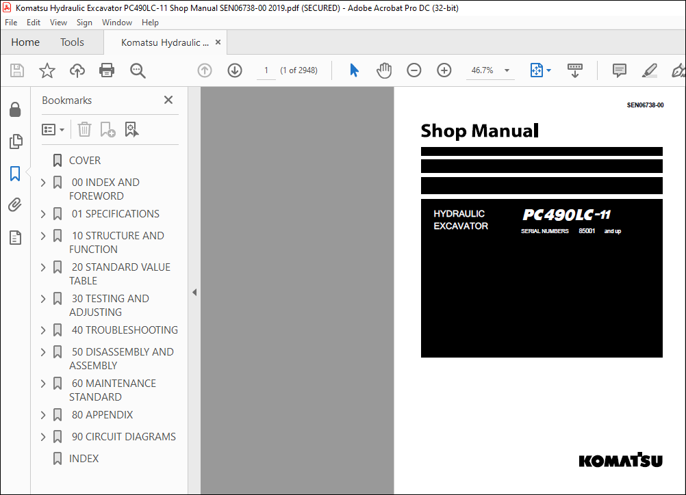Zoom out with minus icon
The height and width of the screenshot is (495, 686).
click(x=414, y=70)
